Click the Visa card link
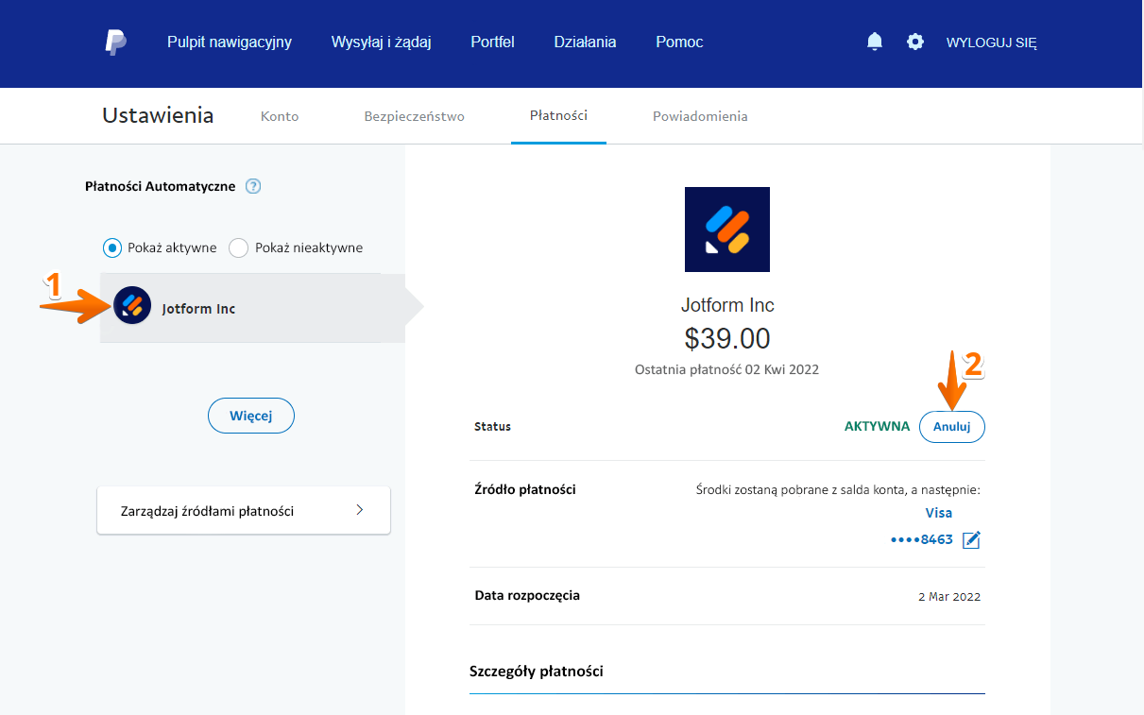The width and height of the screenshot is (1144, 715). click(x=938, y=513)
